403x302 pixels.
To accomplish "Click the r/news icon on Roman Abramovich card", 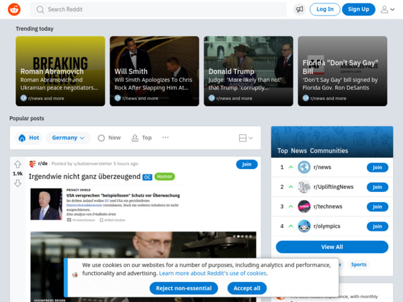I will (24, 98).
